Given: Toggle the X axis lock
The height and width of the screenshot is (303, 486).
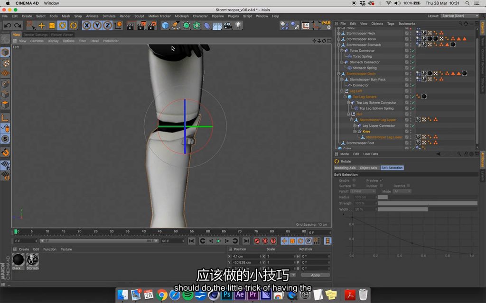Looking at the screenshot, I should point(87,26).
